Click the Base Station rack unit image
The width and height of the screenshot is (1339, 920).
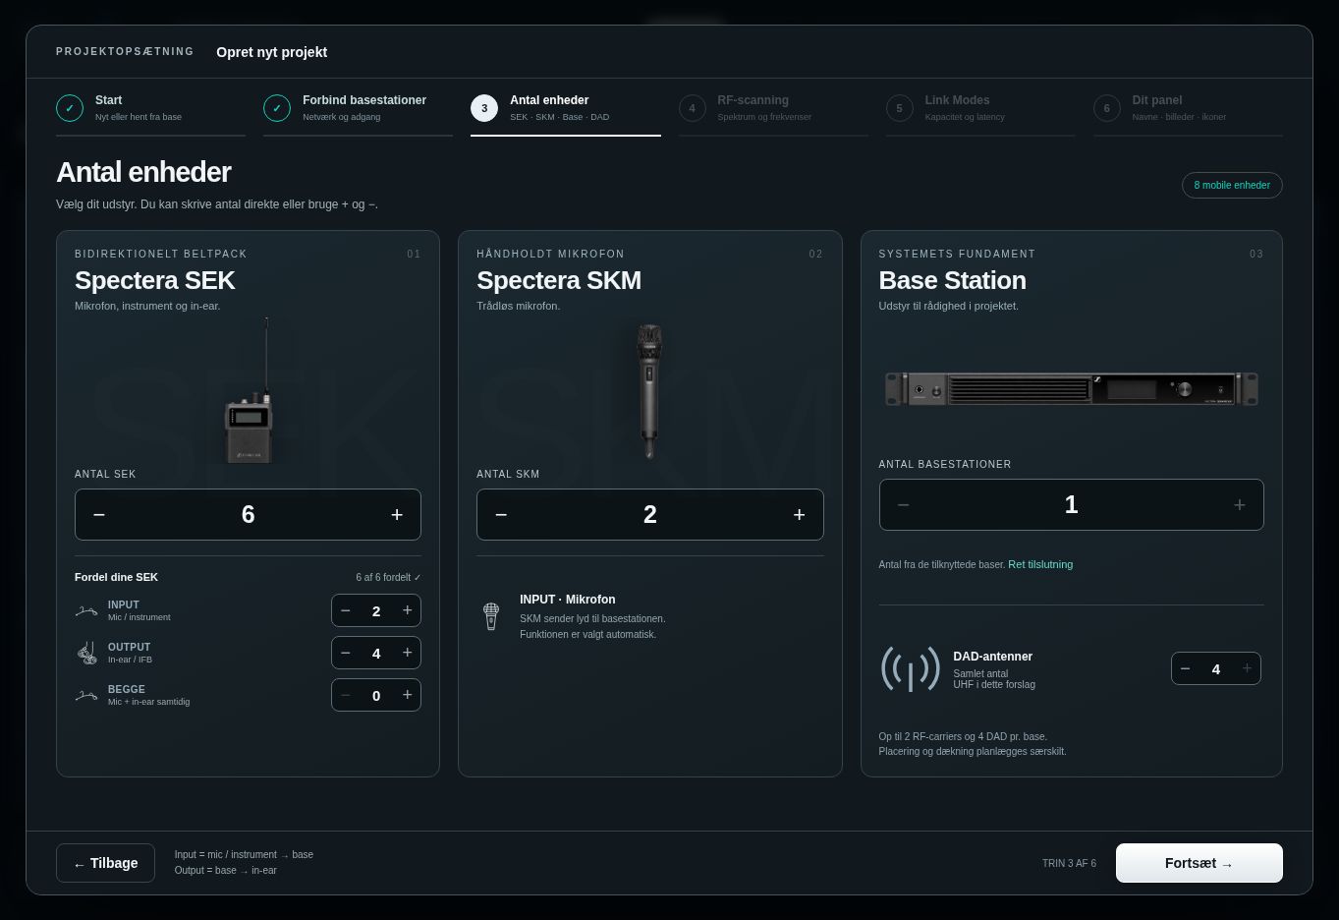pos(1072,388)
